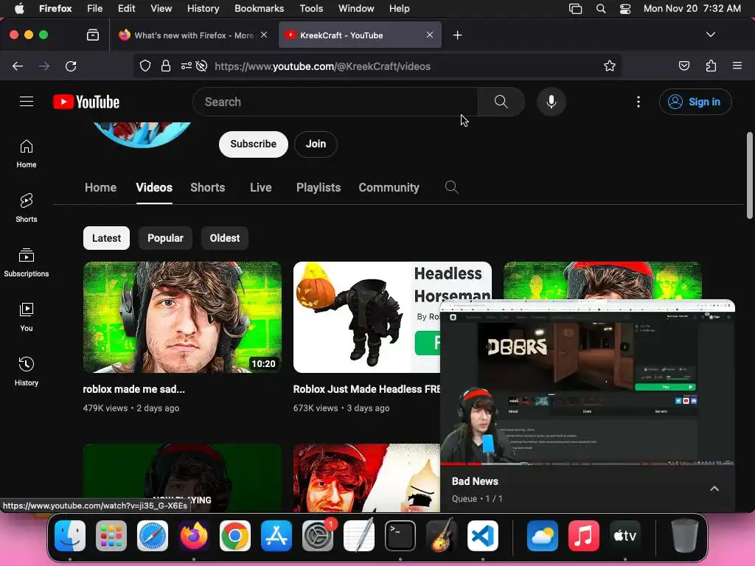The height and width of the screenshot is (566, 755).
Task: Open the YouTube guide hamburger menu
Action: [x=27, y=102]
